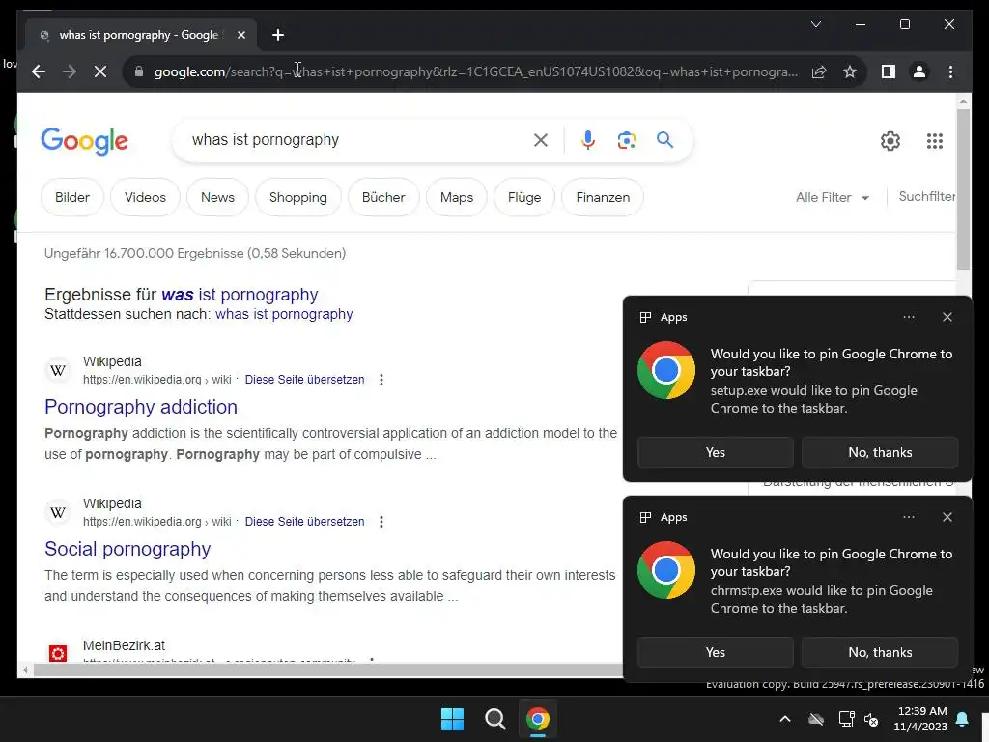View site information via lock icon

pyautogui.click(x=139, y=71)
